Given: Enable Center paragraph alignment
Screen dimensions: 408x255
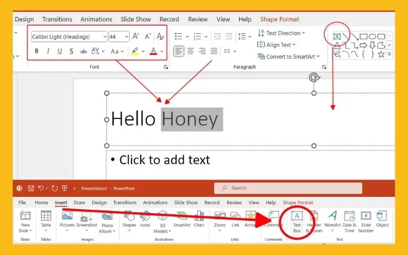Looking at the screenshot, I should [x=190, y=51].
